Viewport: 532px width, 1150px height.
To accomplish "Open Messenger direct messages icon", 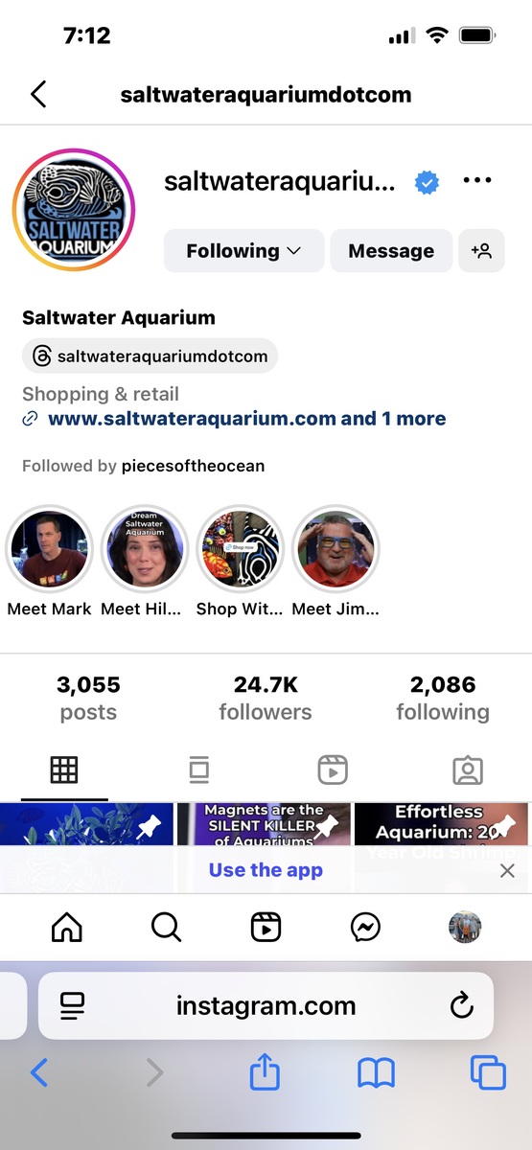I will (x=365, y=927).
